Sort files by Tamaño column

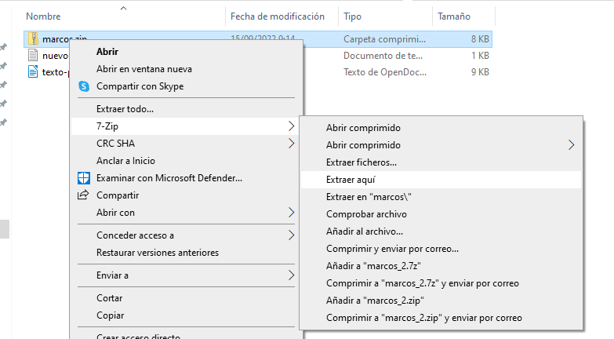point(455,16)
